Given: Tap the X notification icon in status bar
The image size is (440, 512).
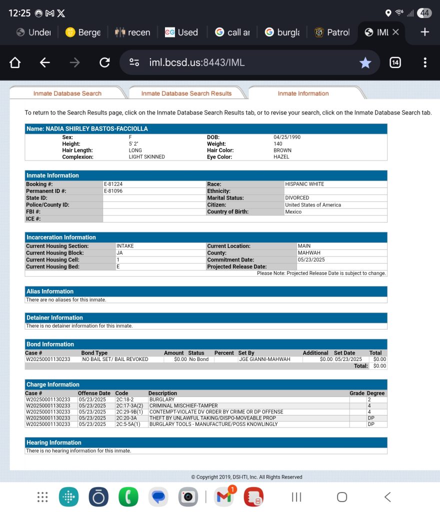Looking at the screenshot, I should pos(61,13).
